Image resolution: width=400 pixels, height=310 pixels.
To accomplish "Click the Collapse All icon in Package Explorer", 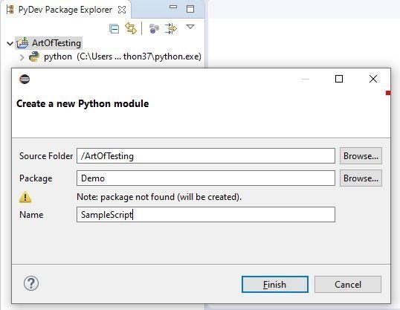I will (x=114, y=28).
